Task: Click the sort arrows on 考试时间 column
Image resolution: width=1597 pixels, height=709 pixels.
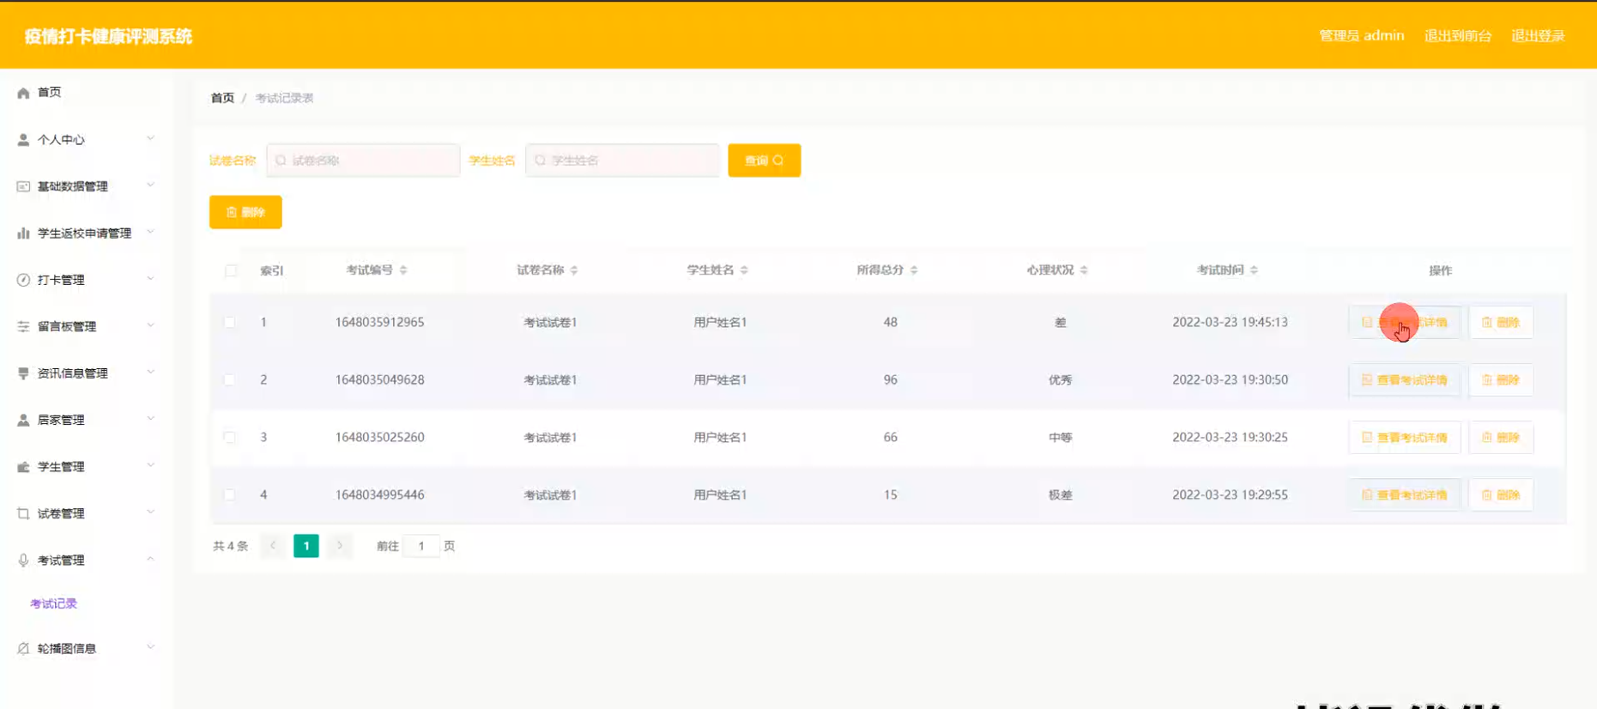Action: pyautogui.click(x=1254, y=270)
